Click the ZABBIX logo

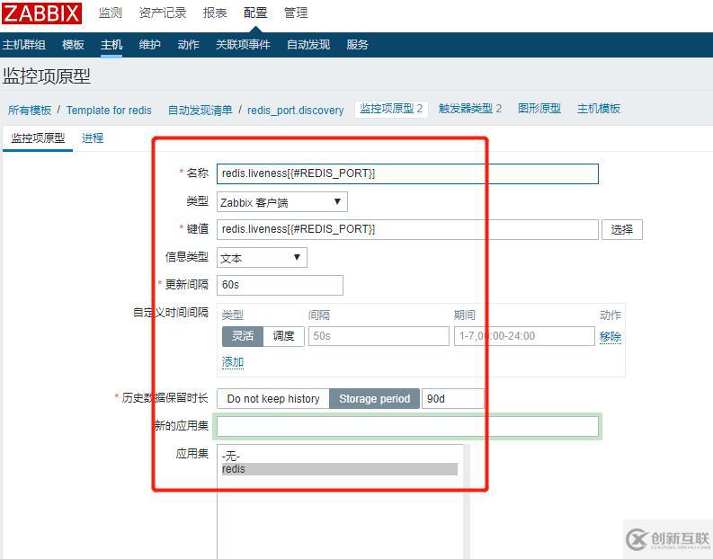point(42,13)
